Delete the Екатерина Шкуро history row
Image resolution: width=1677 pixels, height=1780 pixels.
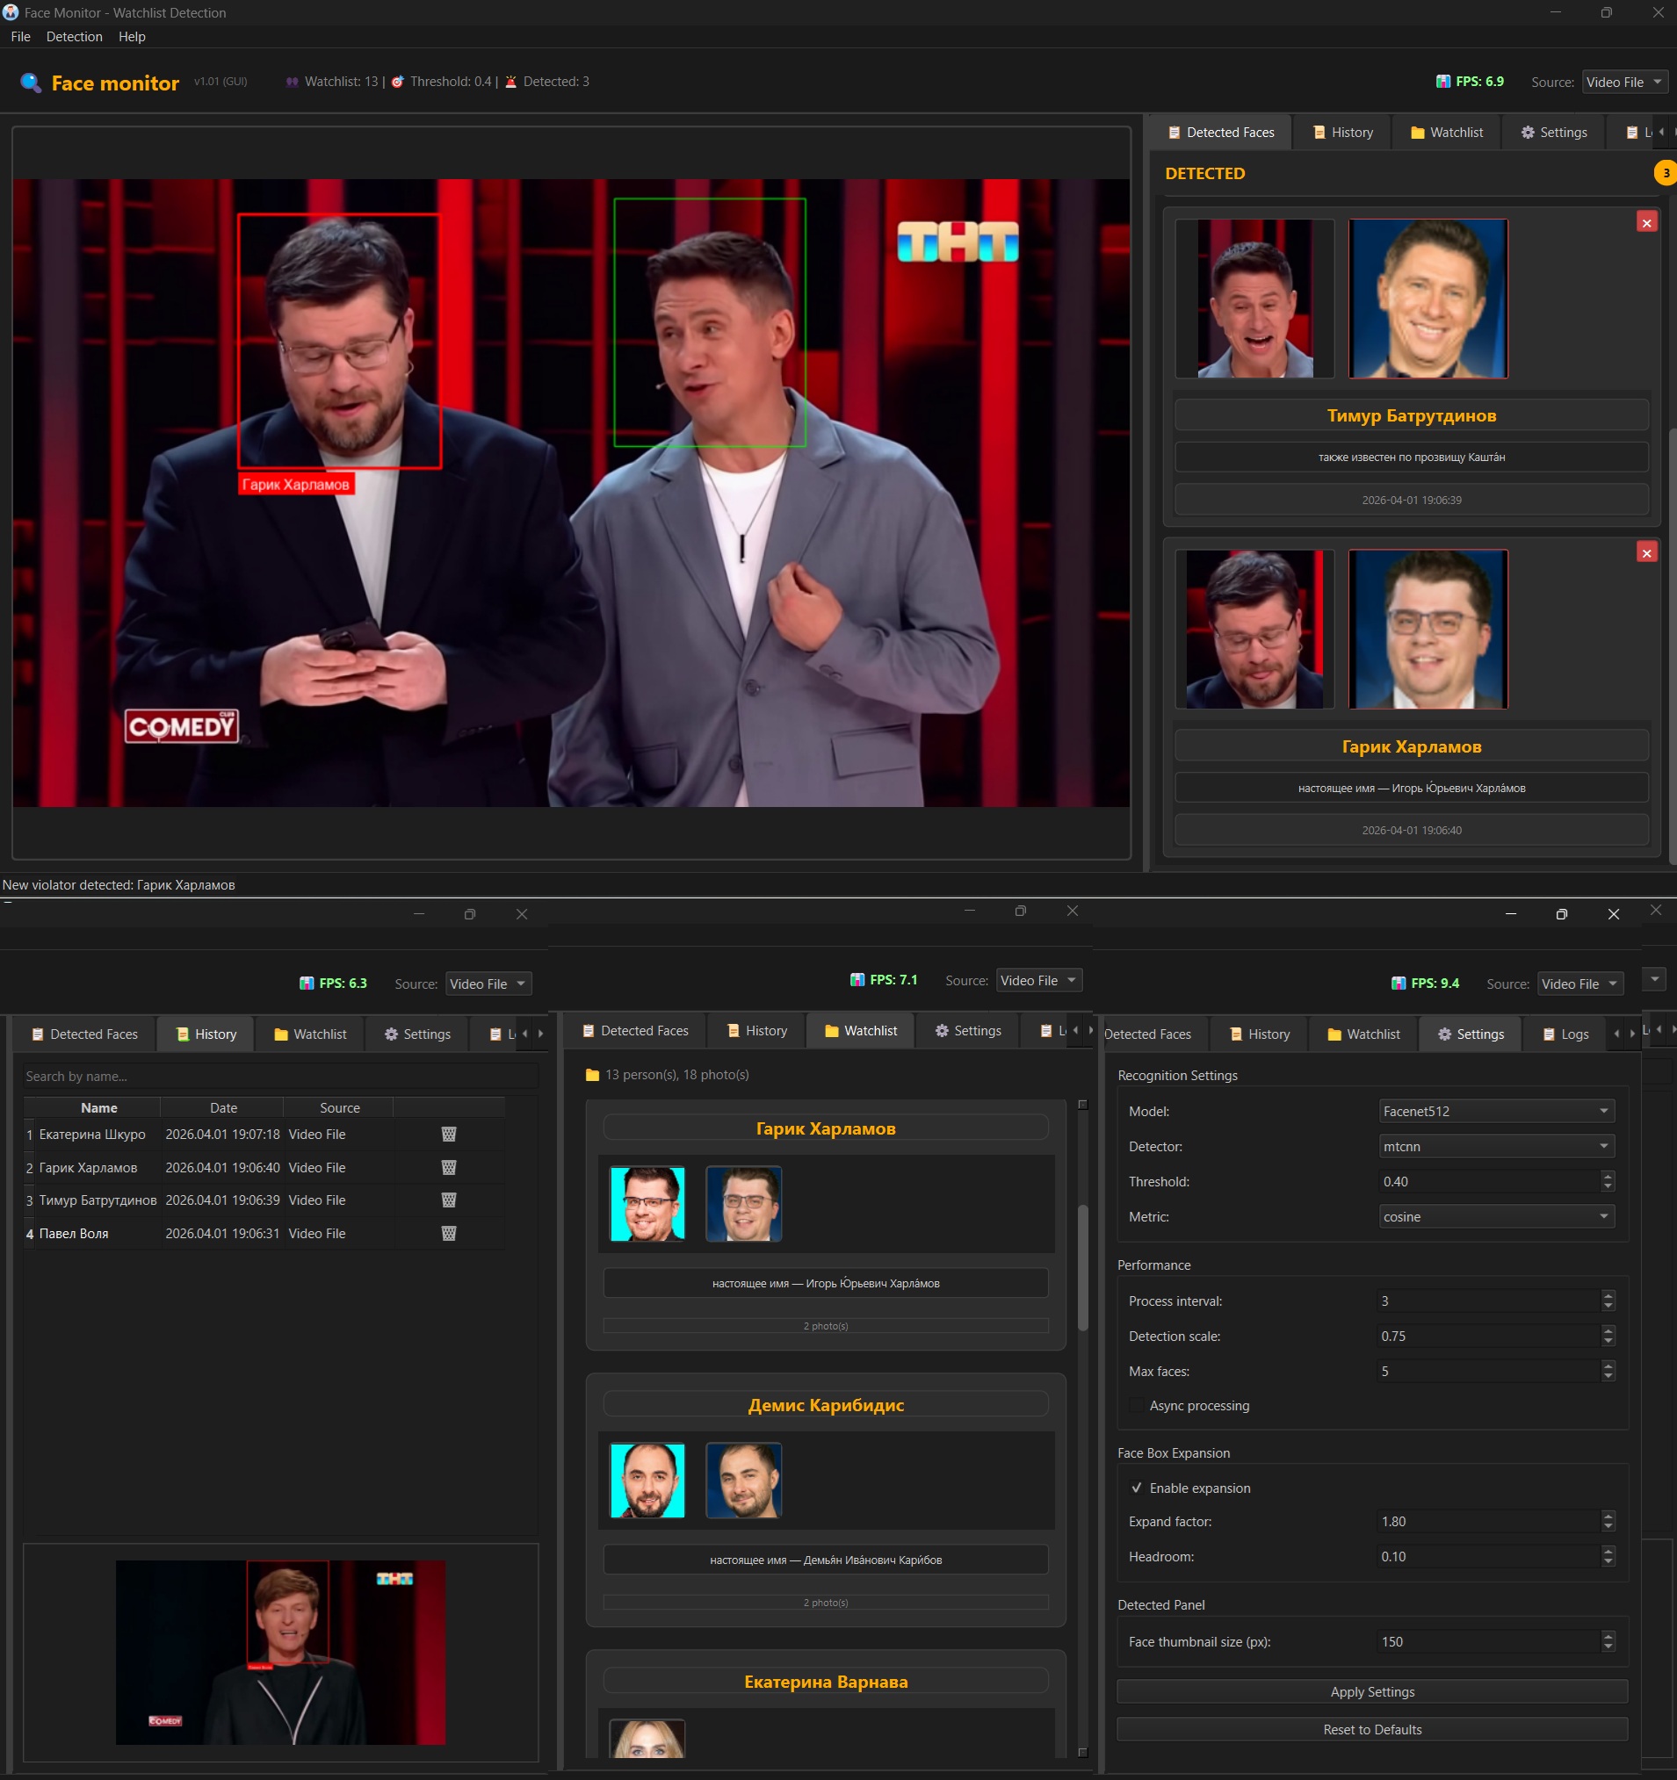[449, 1135]
